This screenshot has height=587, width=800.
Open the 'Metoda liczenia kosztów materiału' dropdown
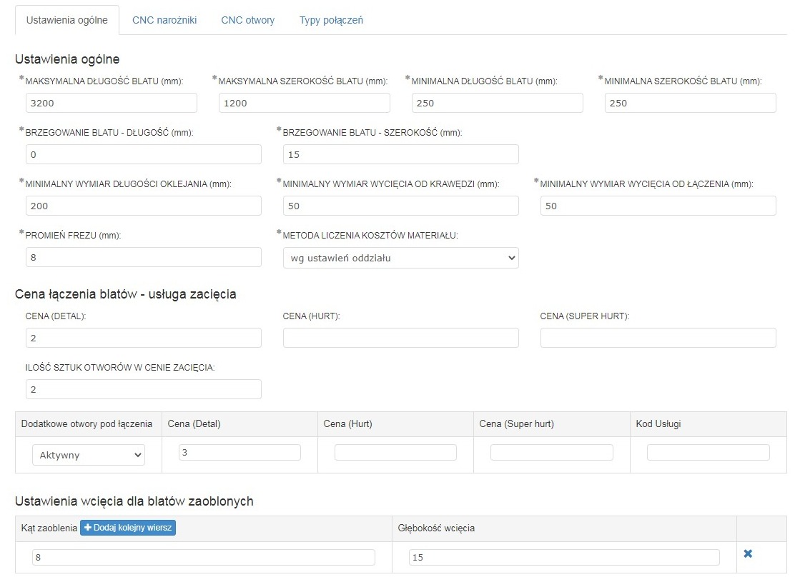tap(400, 258)
